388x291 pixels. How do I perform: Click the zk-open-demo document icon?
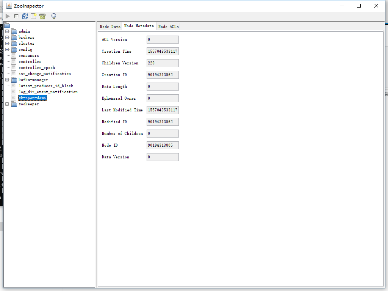14,98
